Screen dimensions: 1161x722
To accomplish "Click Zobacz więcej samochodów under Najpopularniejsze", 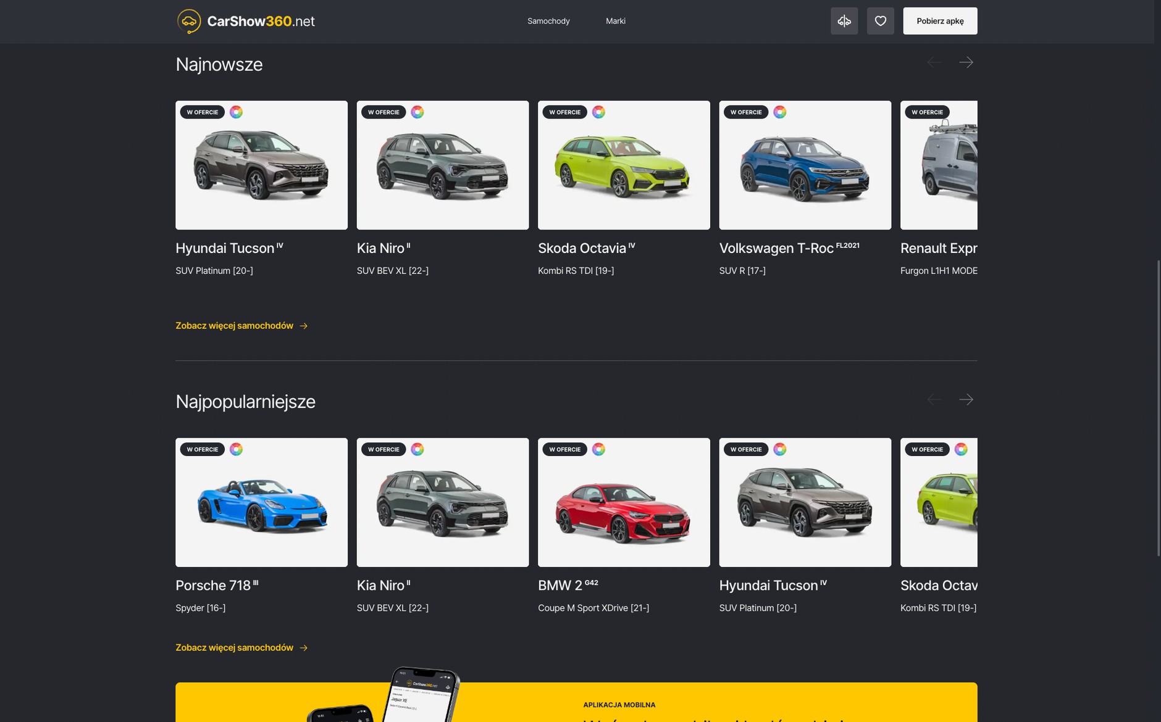I will 241,648.
